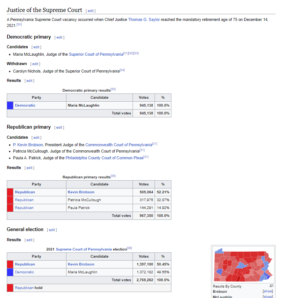Show McLaughlin county results legend
The height and width of the screenshot is (298, 295).
[x=268, y=297]
